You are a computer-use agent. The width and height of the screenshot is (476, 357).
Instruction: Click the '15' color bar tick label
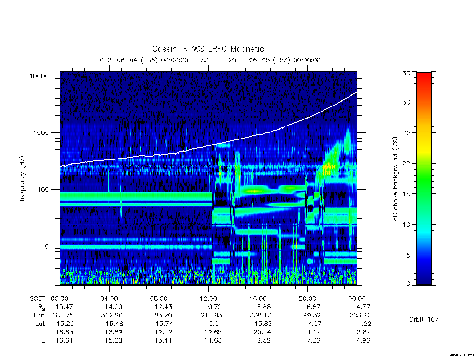point(406,194)
